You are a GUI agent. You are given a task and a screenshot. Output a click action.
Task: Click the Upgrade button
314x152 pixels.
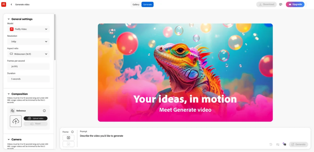tap(295, 5)
